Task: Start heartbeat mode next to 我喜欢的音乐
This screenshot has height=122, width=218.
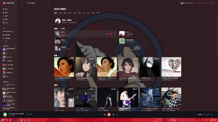Action: pyautogui.click(x=14, y=31)
